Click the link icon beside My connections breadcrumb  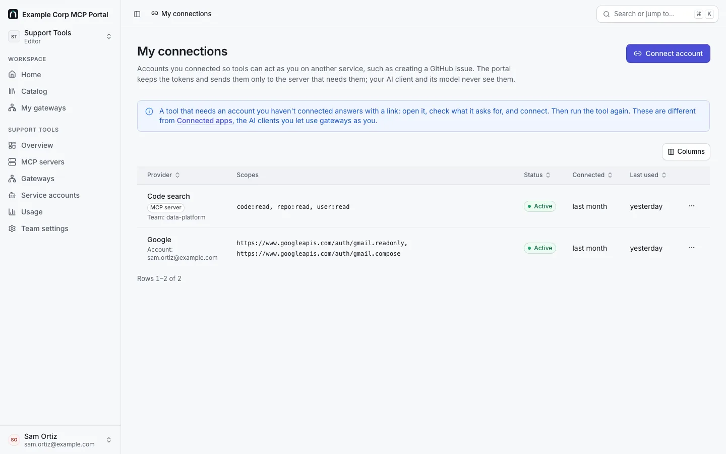(155, 14)
